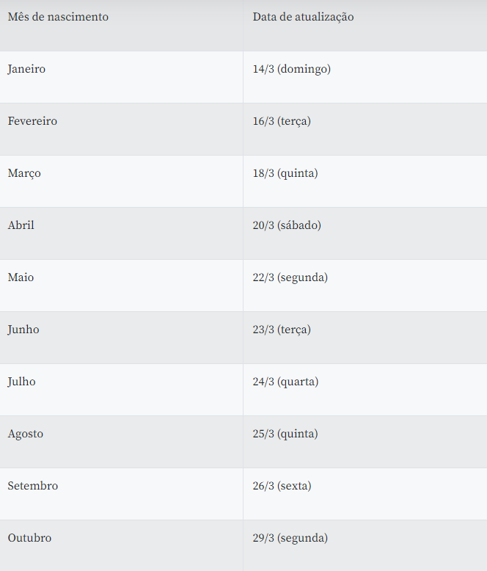The image size is (487, 571).
Task: Click the date '22/3 (segunda)'
Action: pyautogui.click(x=290, y=277)
